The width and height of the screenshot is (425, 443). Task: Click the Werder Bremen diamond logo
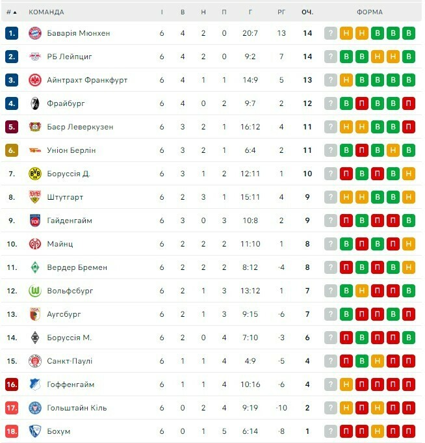[x=35, y=267]
